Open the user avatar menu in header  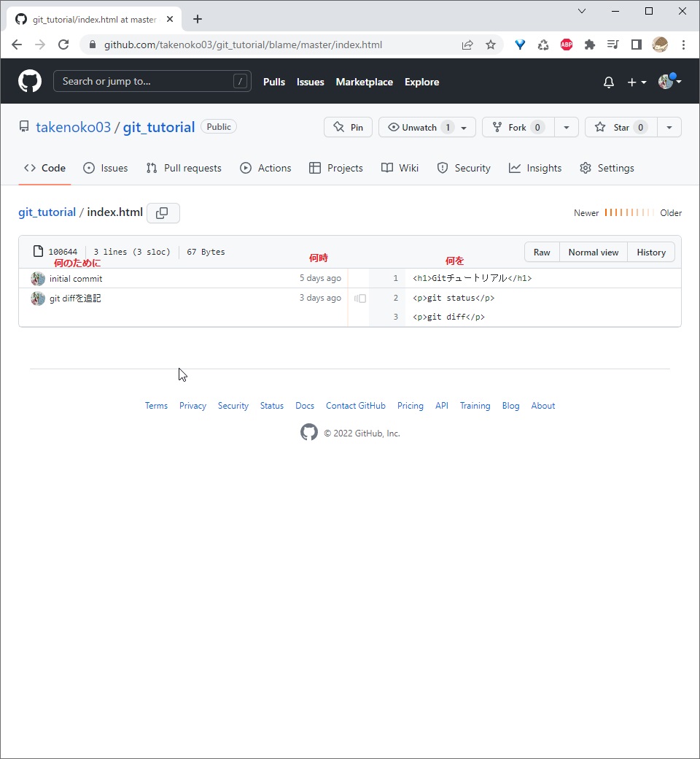669,81
